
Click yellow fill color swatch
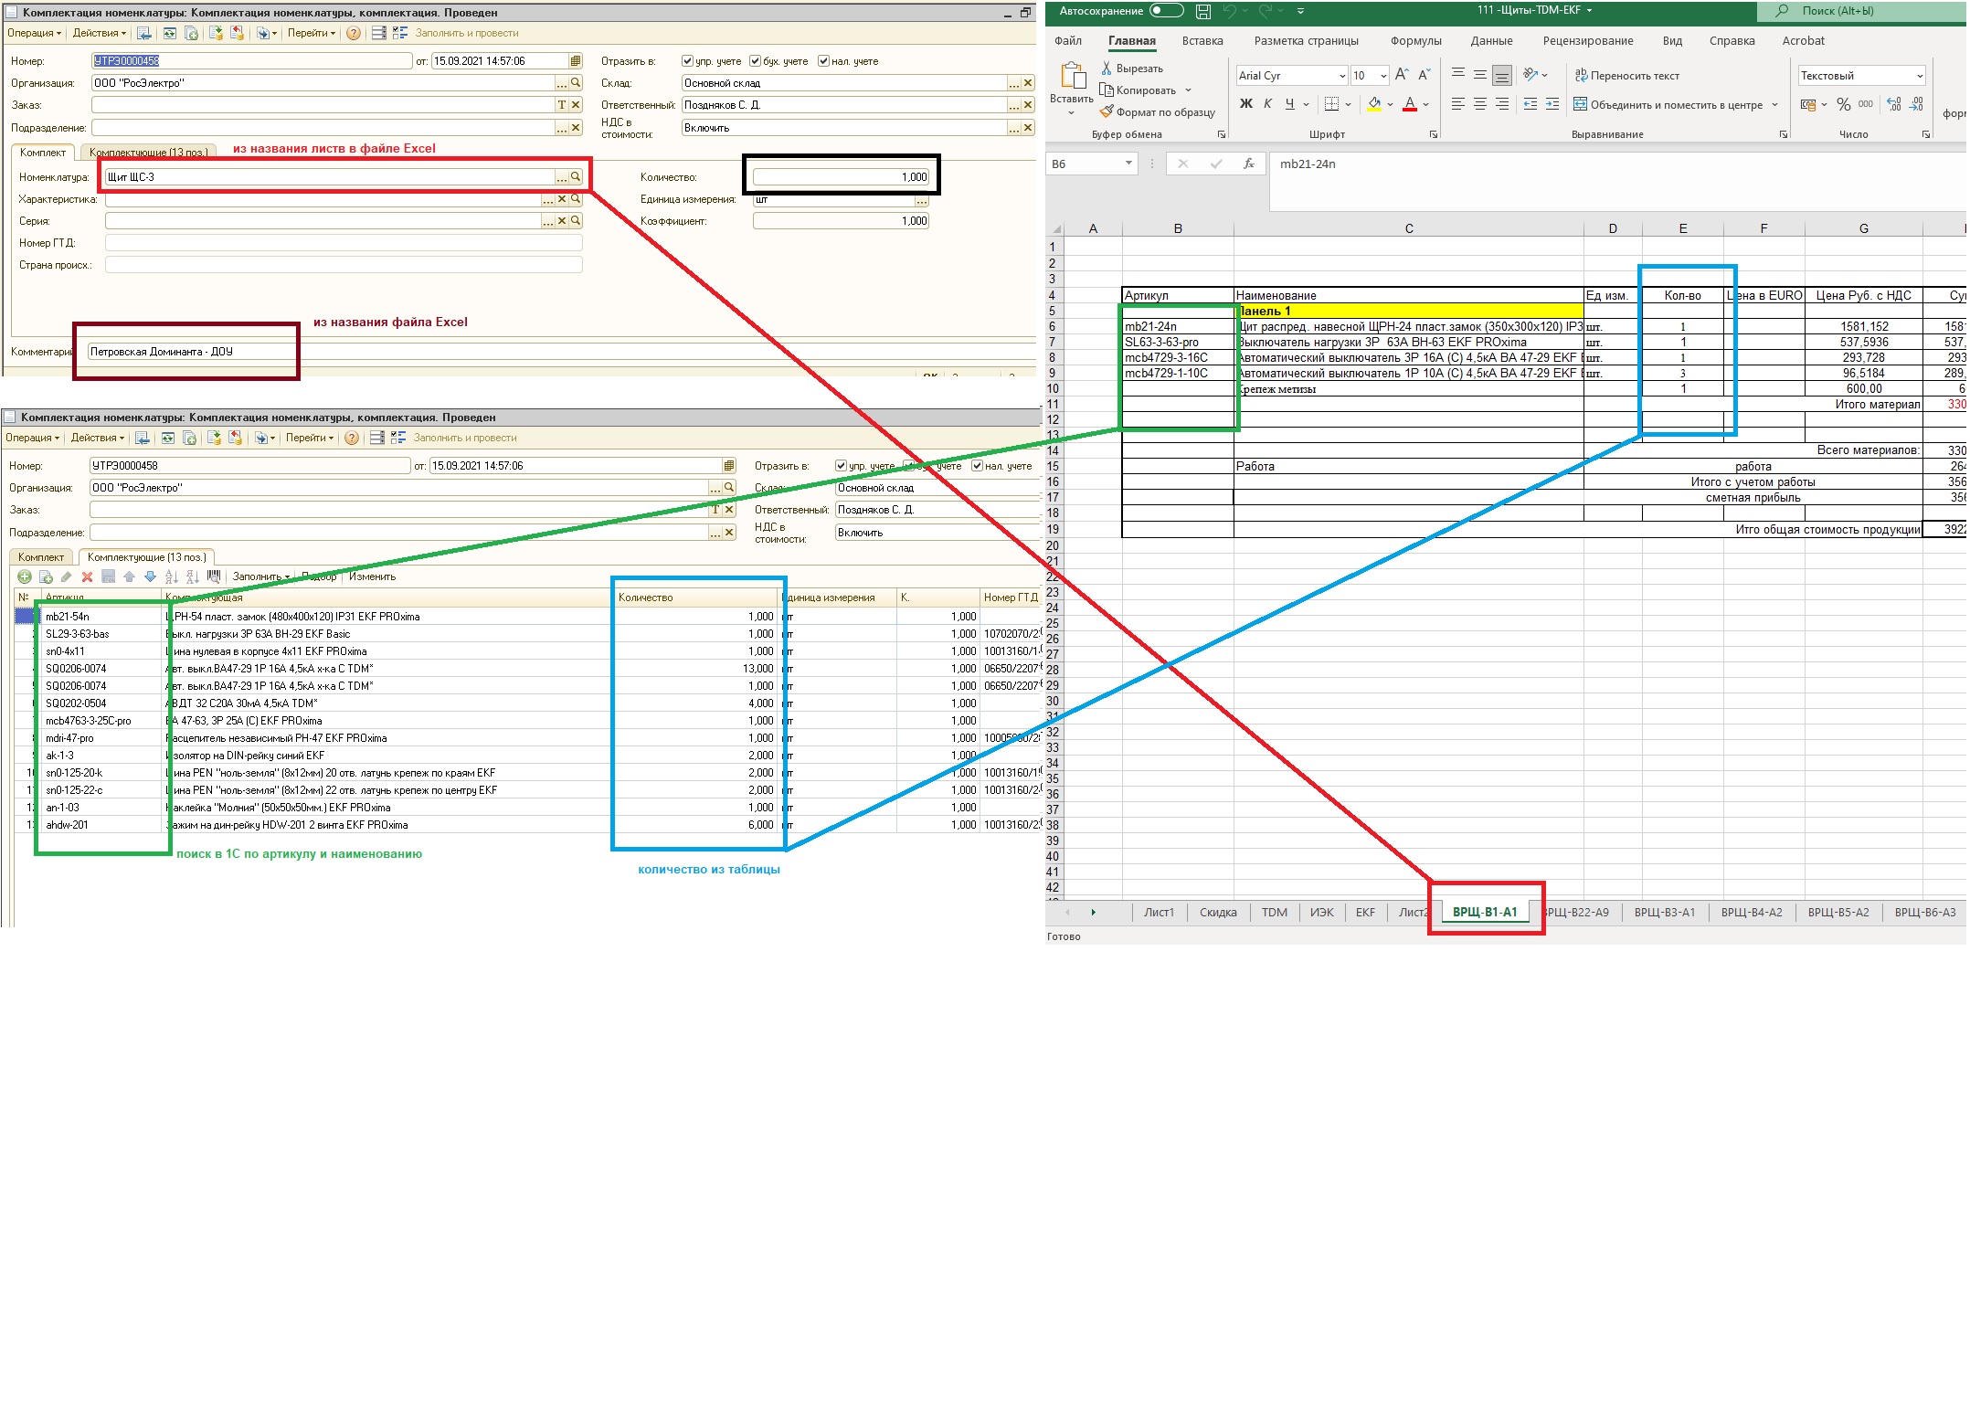point(1373,104)
